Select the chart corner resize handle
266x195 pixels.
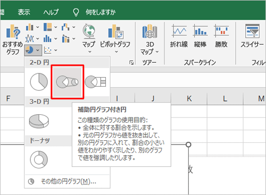click(188, 145)
